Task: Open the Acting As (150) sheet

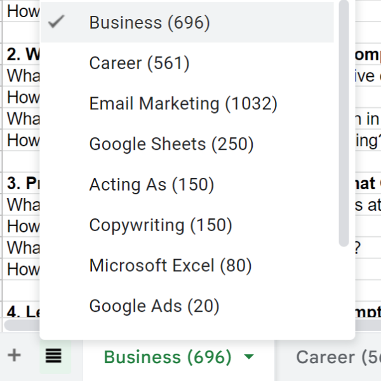Action: pos(151,185)
